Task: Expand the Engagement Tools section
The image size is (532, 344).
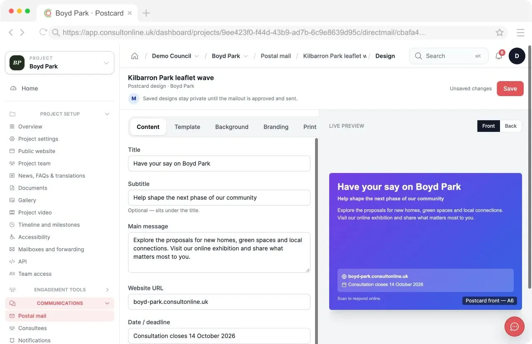Action: click(x=107, y=290)
